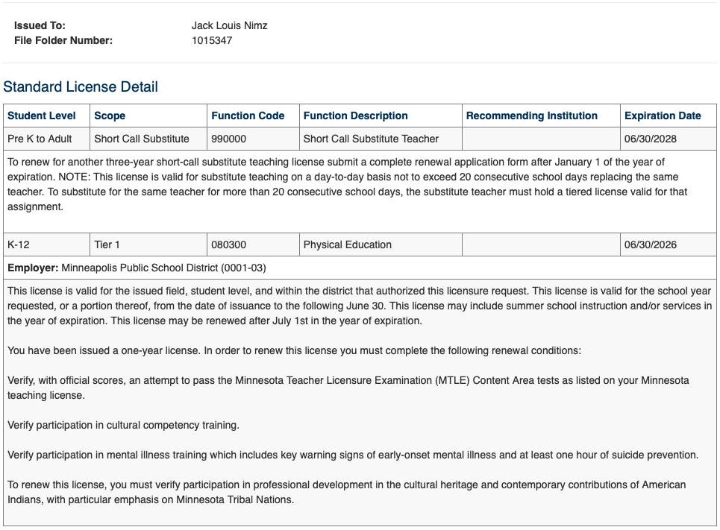Click the 06/30/2026 expiration date
The width and height of the screenshot is (720, 530).
[x=651, y=245]
